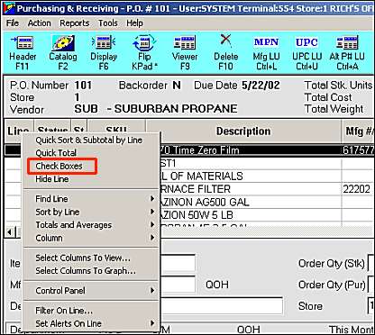Focus the Order Qty (Pur) field
The height and width of the screenshot is (335, 375).
coord(371,285)
